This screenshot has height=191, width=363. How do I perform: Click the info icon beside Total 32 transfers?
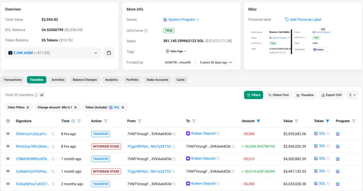36,95
